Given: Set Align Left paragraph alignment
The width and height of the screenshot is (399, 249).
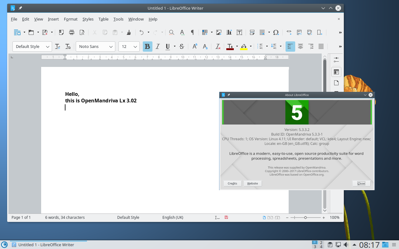Looking at the screenshot, I should [290, 46].
